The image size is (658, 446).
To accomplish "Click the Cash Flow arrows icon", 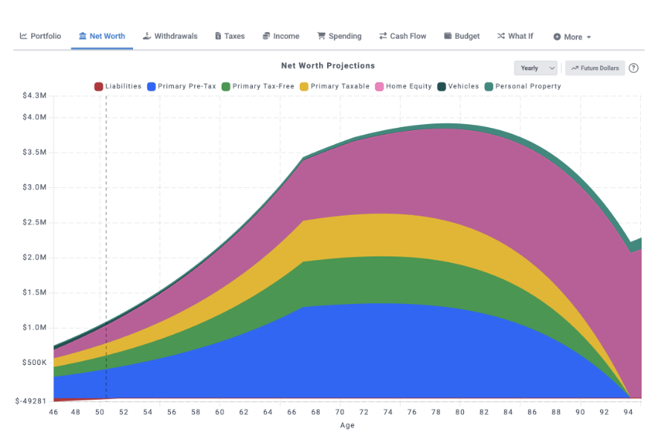I will tap(381, 36).
